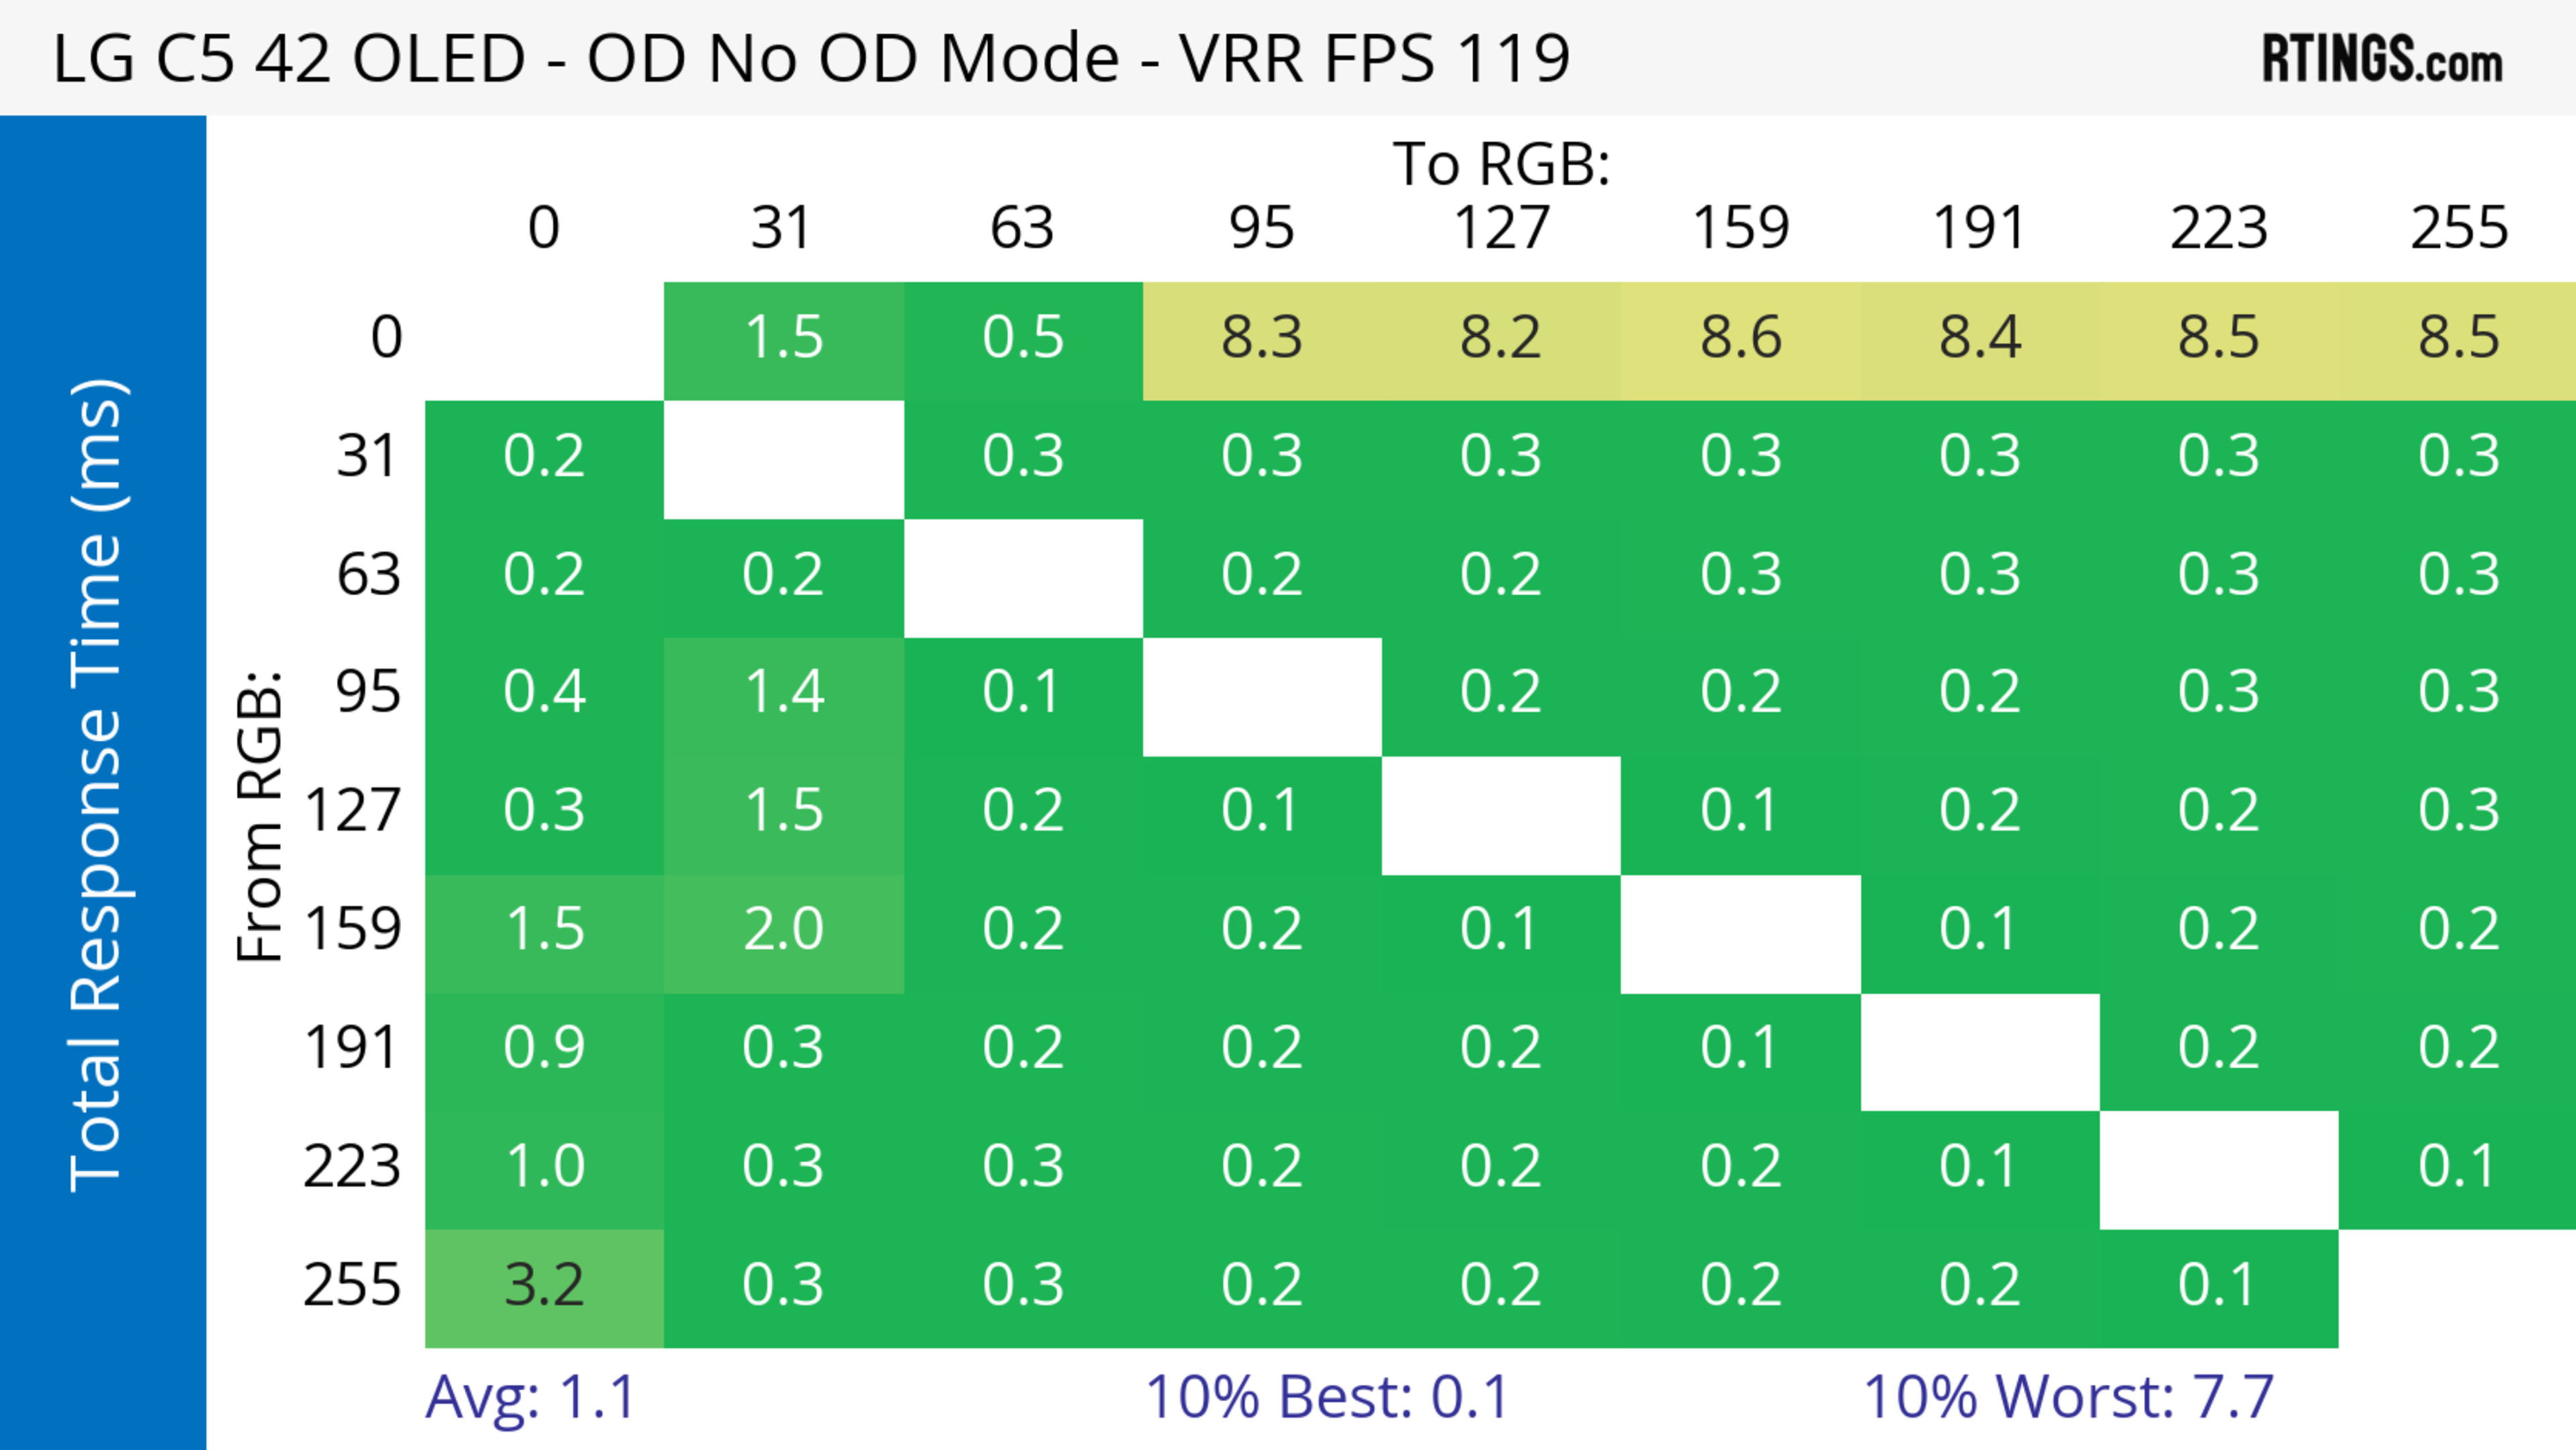The width and height of the screenshot is (2576, 1450).
Task: Click the Total Response Time axis label
Action: (x=98, y=785)
